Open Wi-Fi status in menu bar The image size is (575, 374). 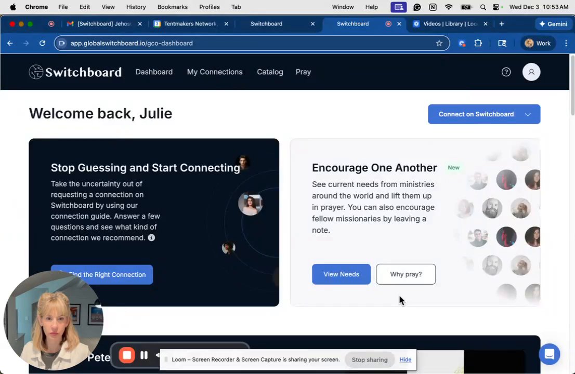click(449, 7)
